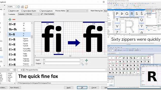Screen dimensions: 161x90
Task: Toggle the Ignore Base Glyphs checkbox
Action: tap(22, 11)
